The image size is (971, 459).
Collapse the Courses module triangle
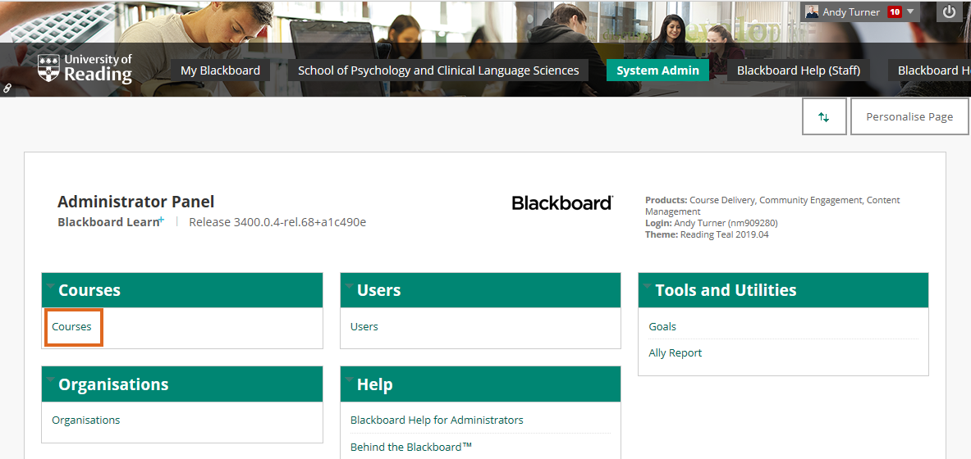coord(51,287)
